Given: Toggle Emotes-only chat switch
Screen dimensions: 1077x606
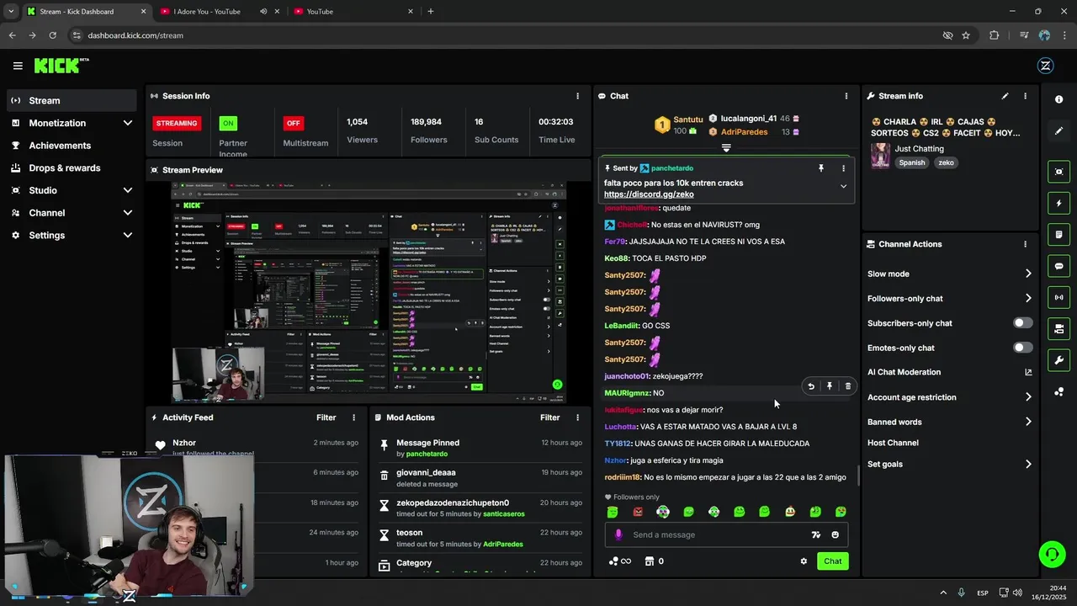Looking at the screenshot, I should coord(1023,348).
